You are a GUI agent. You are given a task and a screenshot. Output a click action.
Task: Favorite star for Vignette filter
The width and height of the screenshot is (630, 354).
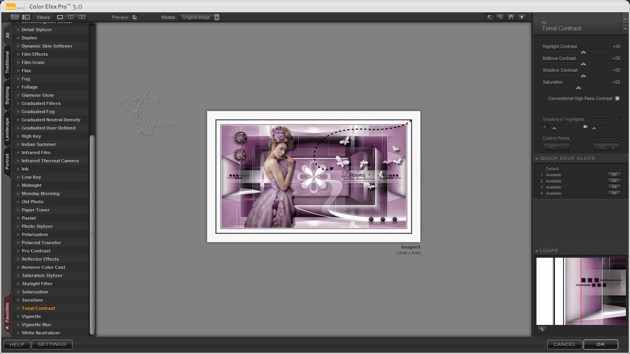(18, 316)
